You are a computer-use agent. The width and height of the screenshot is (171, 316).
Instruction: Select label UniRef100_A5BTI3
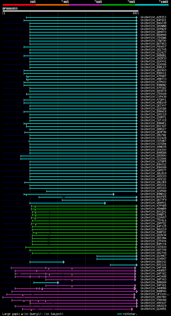[153, 79]
